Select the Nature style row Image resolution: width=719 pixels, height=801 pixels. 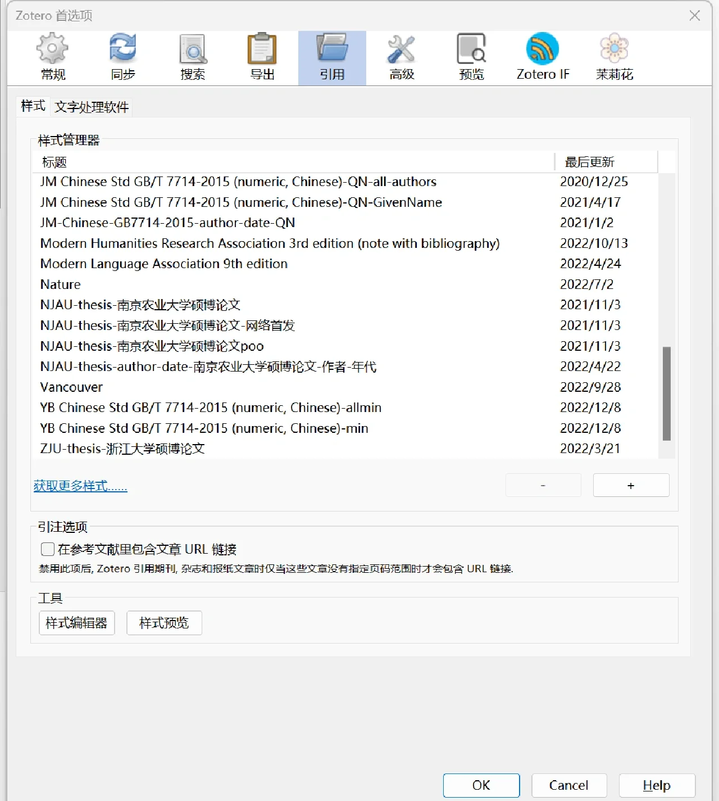pos(345,284)
